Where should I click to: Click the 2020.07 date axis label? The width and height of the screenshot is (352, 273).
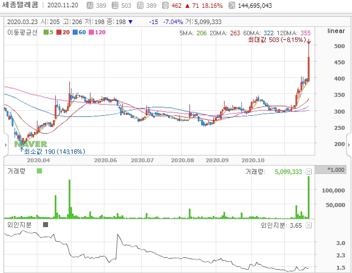(x=142, y=161)
